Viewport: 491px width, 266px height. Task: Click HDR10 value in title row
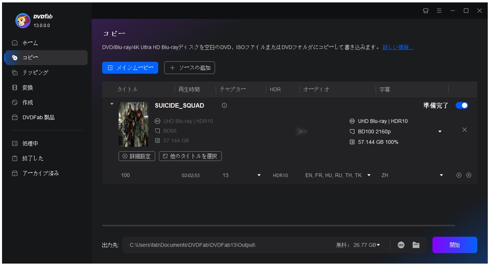coord(280,176)
